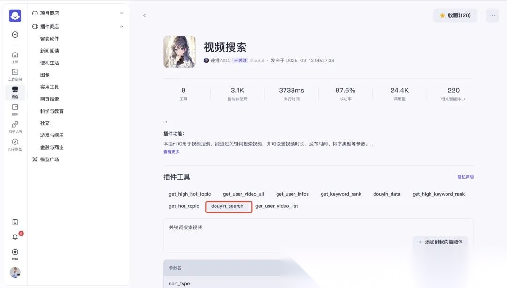Screen dimensions: 507x288
Task: Open the 主页 home icon in sidebar
Action: pyautogui.click(x=15, y=57)
